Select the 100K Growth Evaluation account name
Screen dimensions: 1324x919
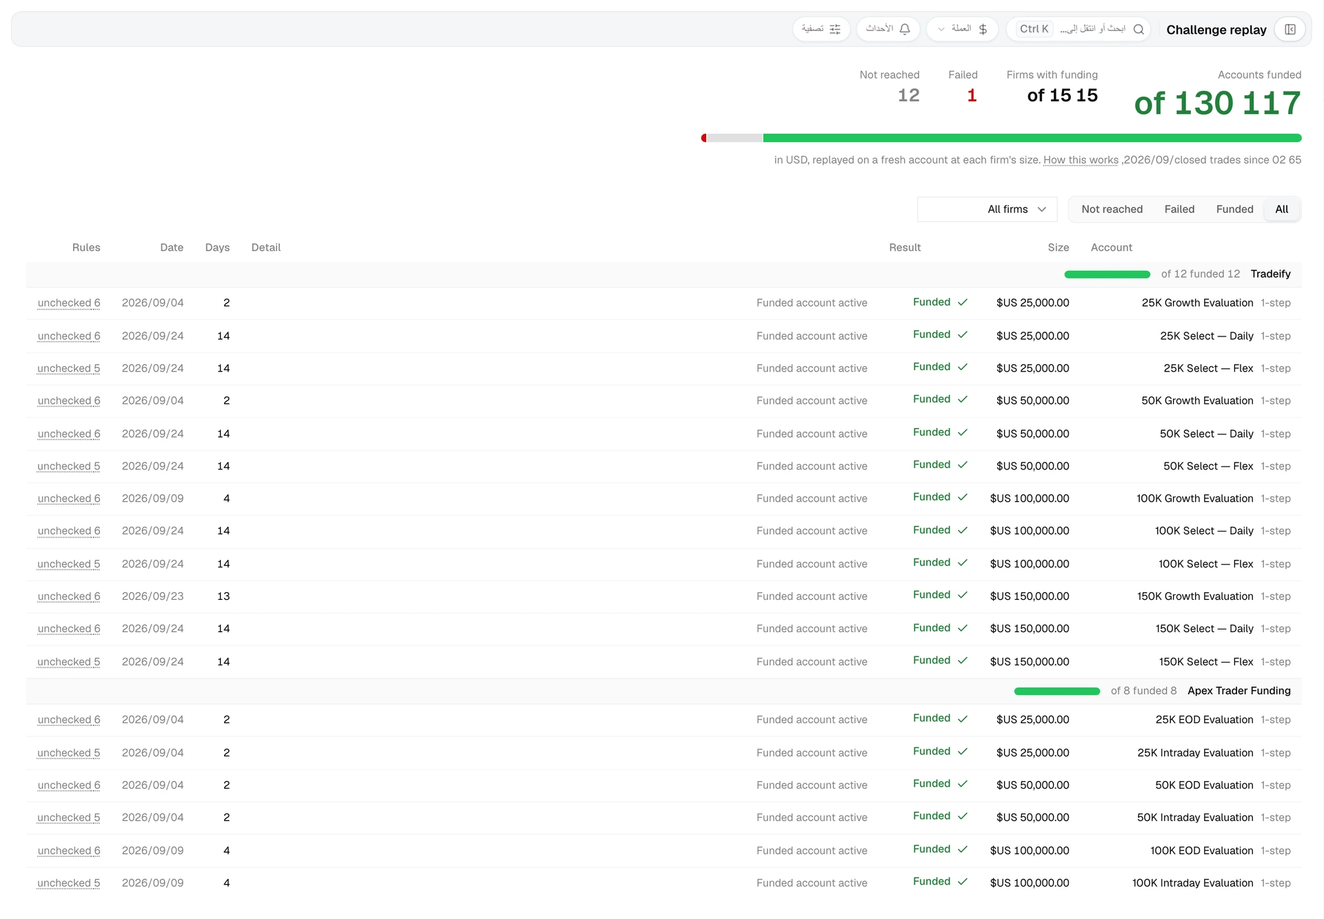1195,498
